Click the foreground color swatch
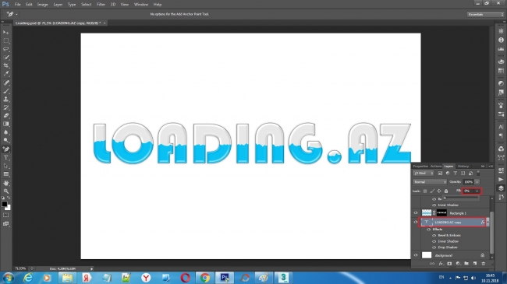The height and width of the screenshot is (284, 507). point(4,204)
